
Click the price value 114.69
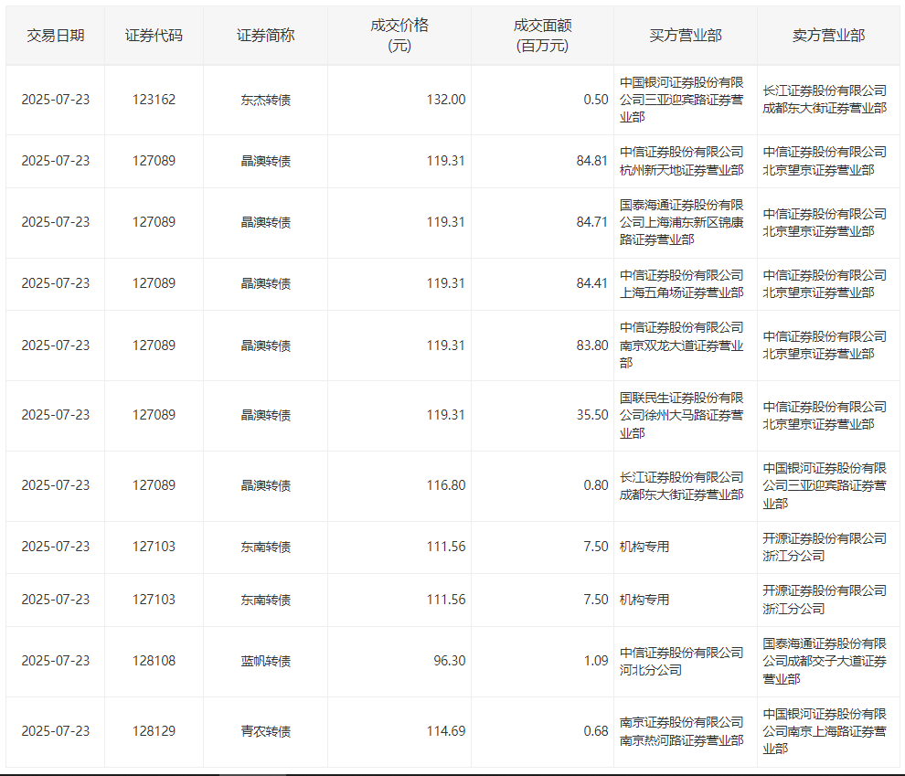coord(446,731)
